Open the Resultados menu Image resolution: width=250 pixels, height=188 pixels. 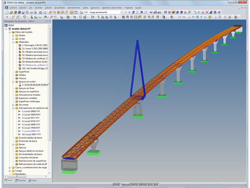pyautogui.click(x=60, y=8)
